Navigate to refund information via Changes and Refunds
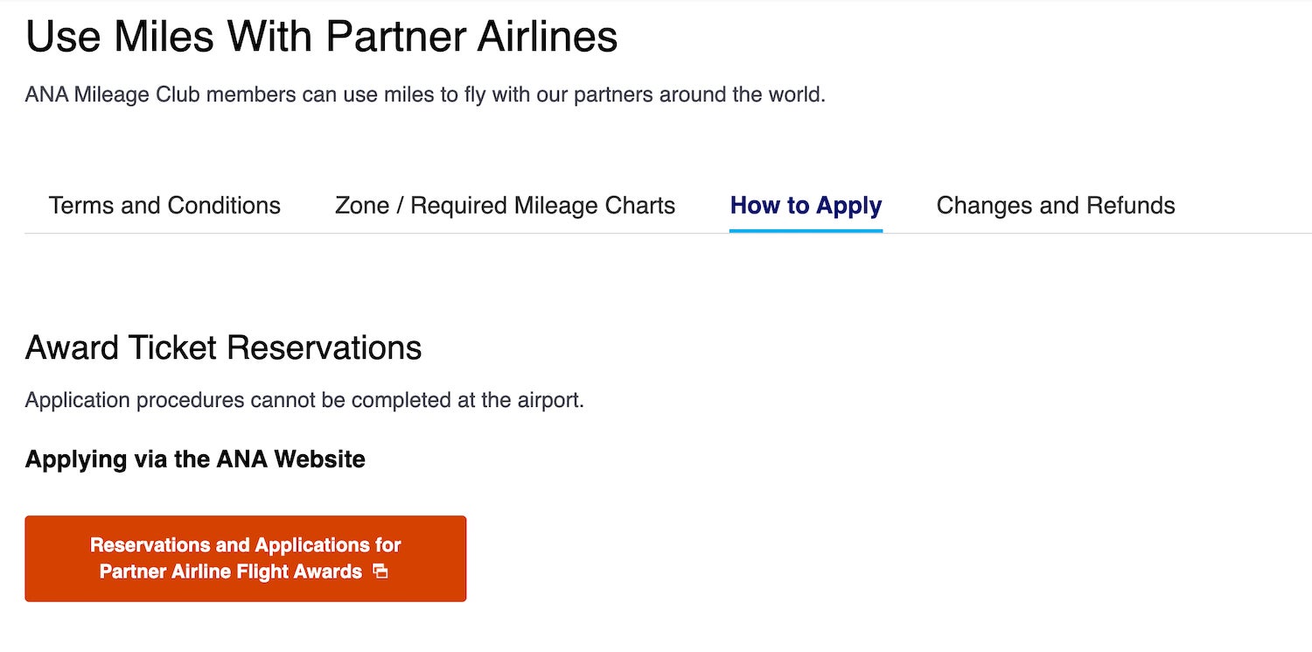 1055,205
